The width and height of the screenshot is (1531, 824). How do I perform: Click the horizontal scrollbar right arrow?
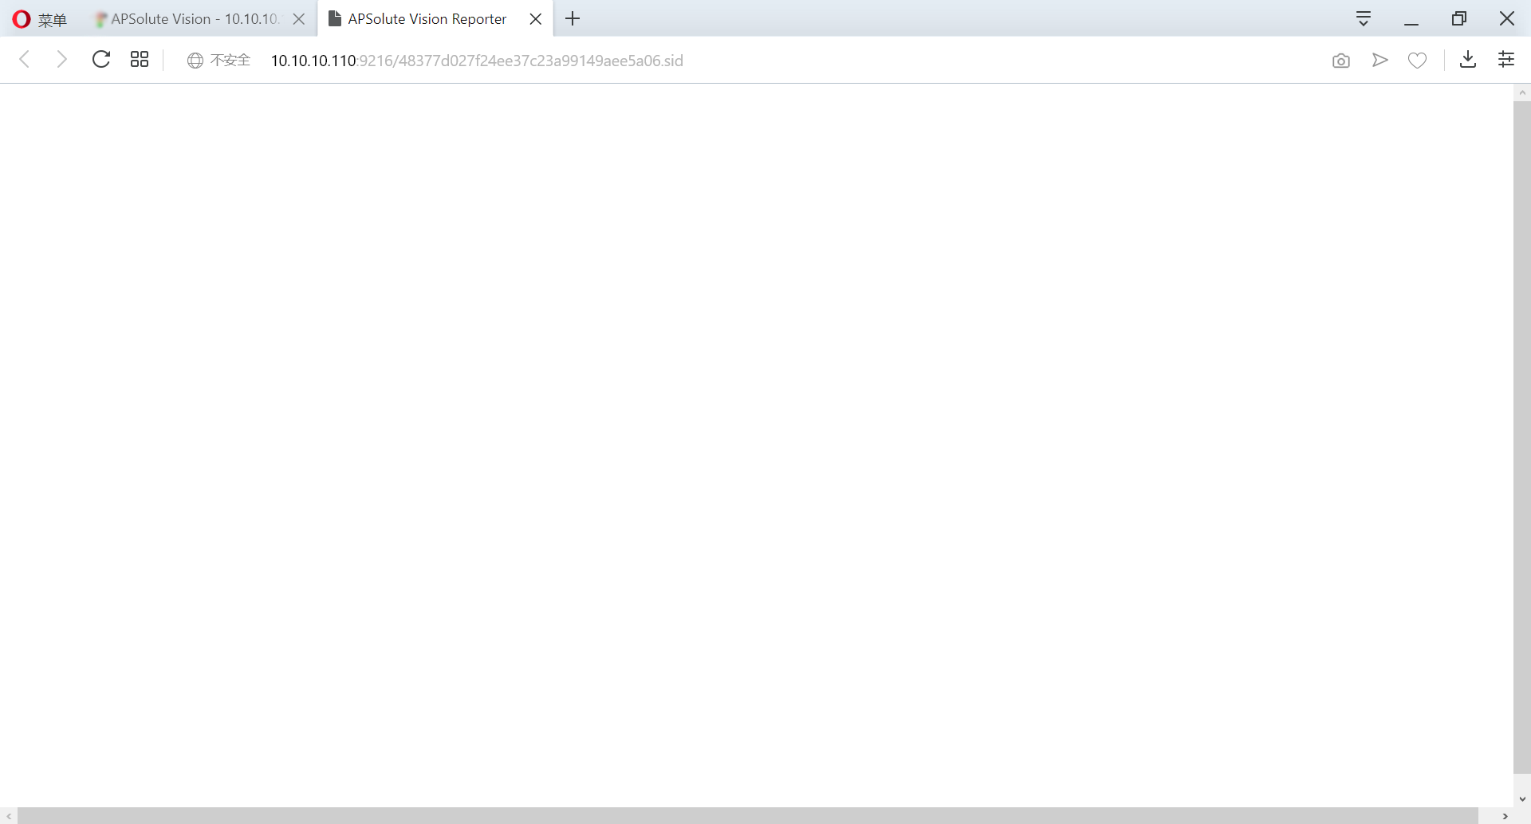click(x=1505, y=816)
